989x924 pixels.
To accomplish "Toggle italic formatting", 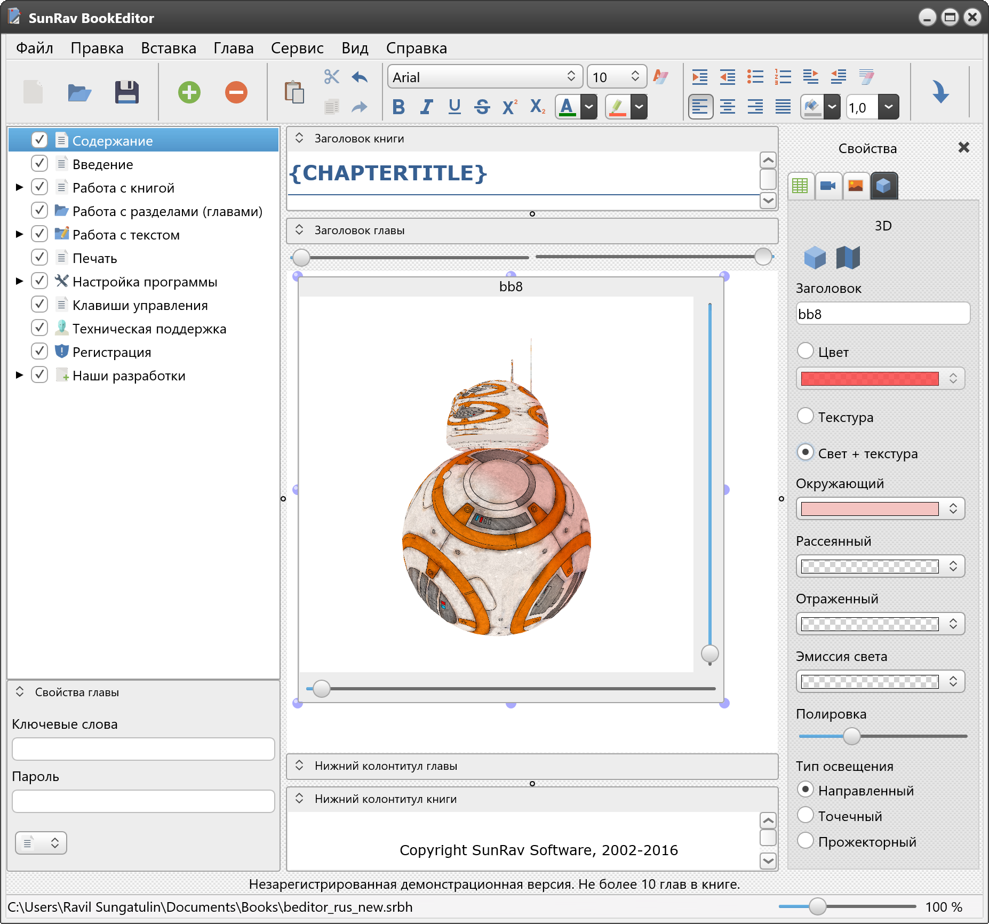I will (x=426, y=107).
